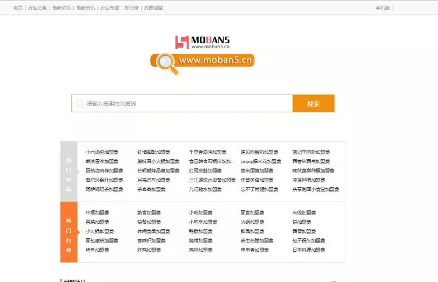Click the MOBAN5 red logo icon
438x282 pixels.
182,42
